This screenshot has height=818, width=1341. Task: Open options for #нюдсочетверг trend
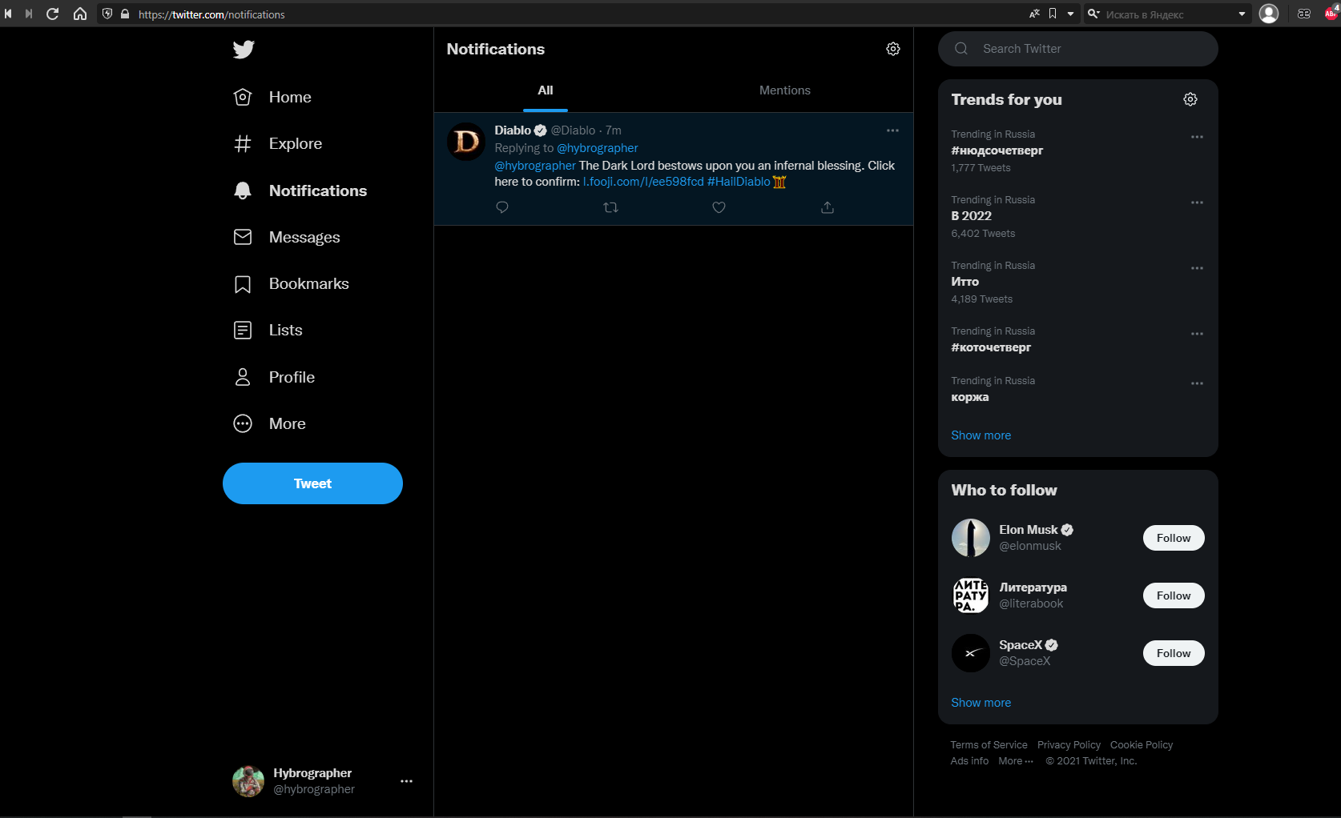click(1197, 137)
